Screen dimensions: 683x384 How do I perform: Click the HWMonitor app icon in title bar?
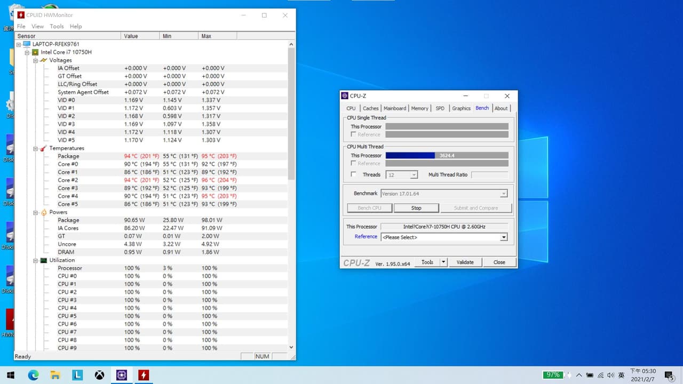[x=21, y=15]
